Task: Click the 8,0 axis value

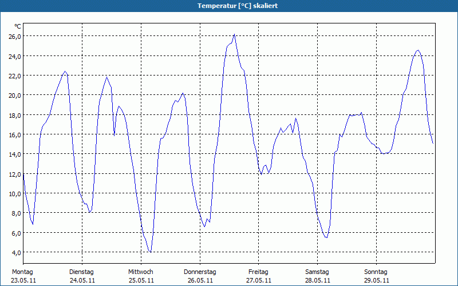Action: [x=17, y=213]
